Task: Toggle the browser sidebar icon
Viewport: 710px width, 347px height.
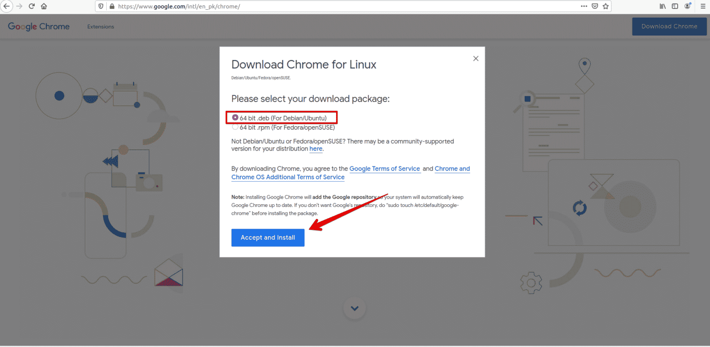Action: [674, 6]
